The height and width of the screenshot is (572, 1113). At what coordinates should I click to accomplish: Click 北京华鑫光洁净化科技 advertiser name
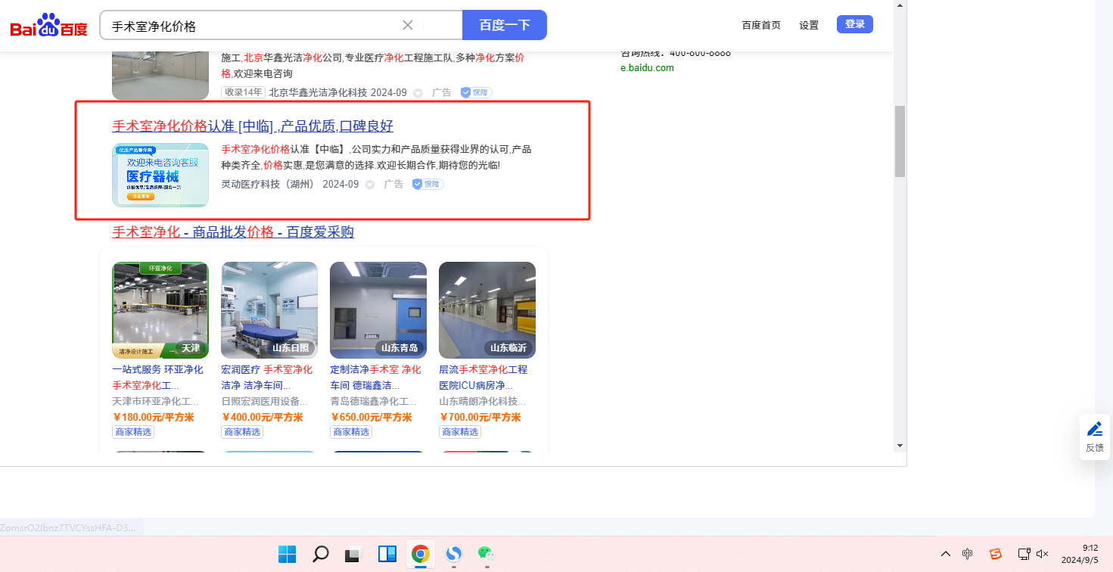[319, 92]
